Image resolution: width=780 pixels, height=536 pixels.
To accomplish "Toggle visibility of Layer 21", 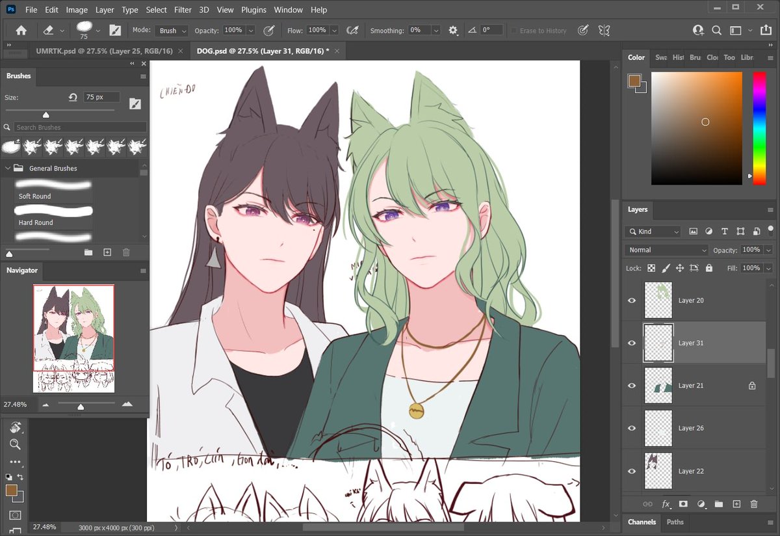I will point(631,386).
